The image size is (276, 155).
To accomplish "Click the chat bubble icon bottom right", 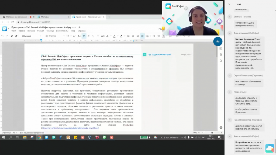I will tap(221, 128).
